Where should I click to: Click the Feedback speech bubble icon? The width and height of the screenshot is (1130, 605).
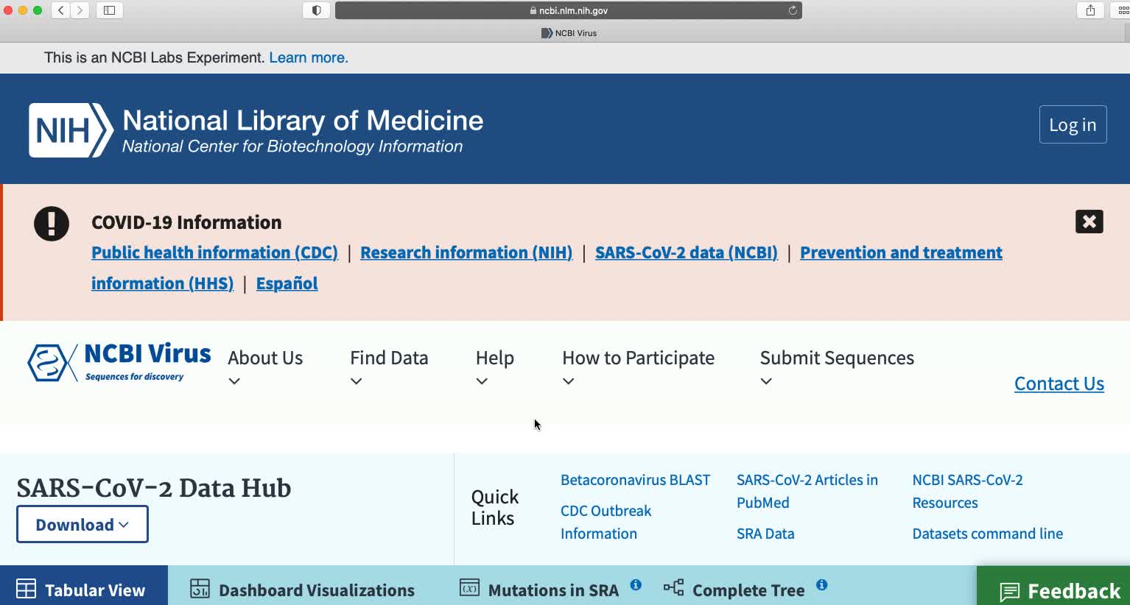click(x=1010, y=591)
